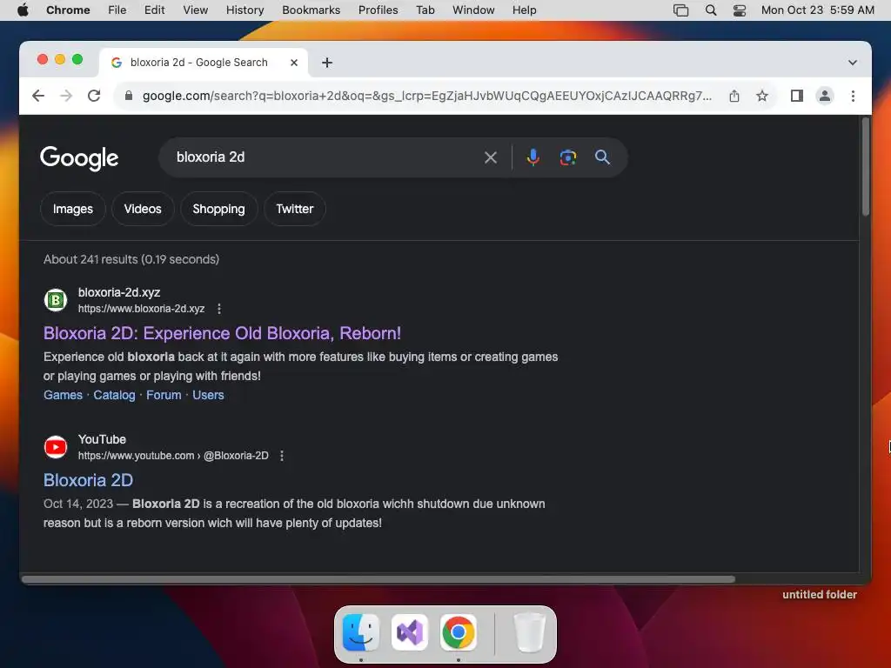The height and width of the screenshot is (668, 891).
Task: Open Chrome side panel icon
Action: (x=797, y=96)
